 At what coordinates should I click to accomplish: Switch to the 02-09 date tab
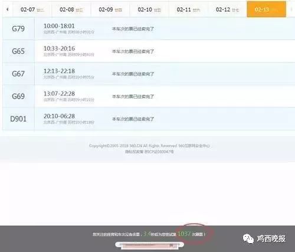(110, 9)
